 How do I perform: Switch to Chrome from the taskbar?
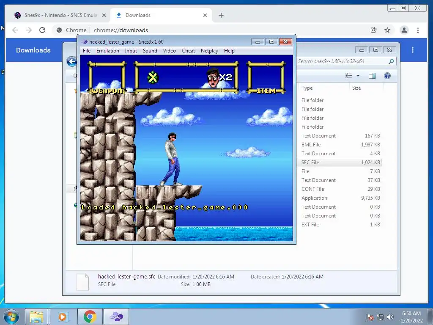[x=90, y=317]
